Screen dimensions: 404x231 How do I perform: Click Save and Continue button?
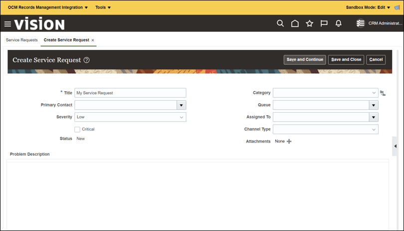(x=305, y=59)
